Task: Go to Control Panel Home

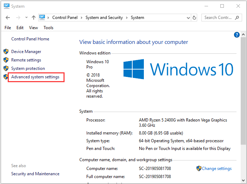Action: 30,39
